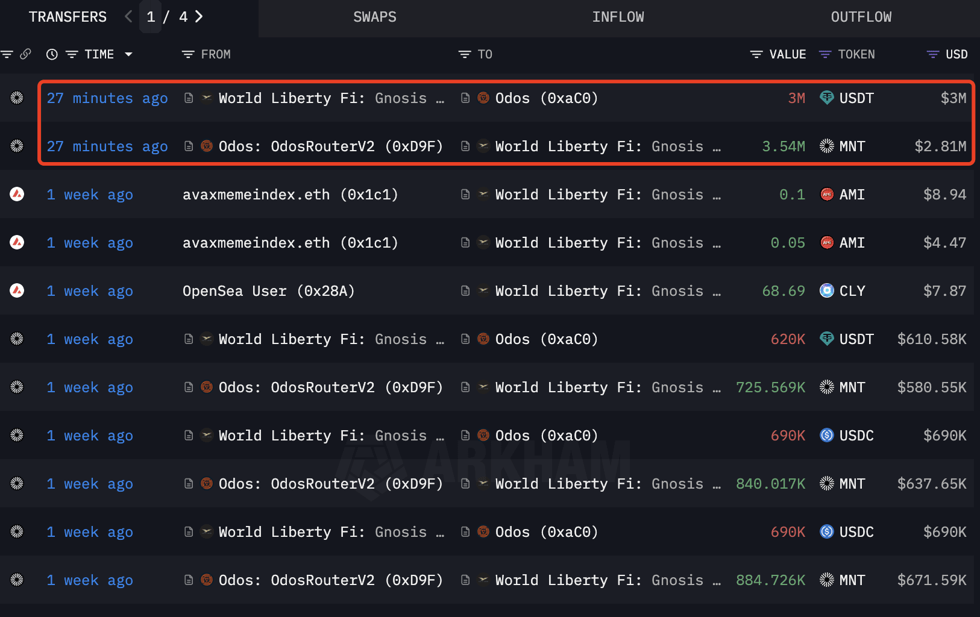
Task: Toggle the clock time-format icon
Action: coord(52,54)
